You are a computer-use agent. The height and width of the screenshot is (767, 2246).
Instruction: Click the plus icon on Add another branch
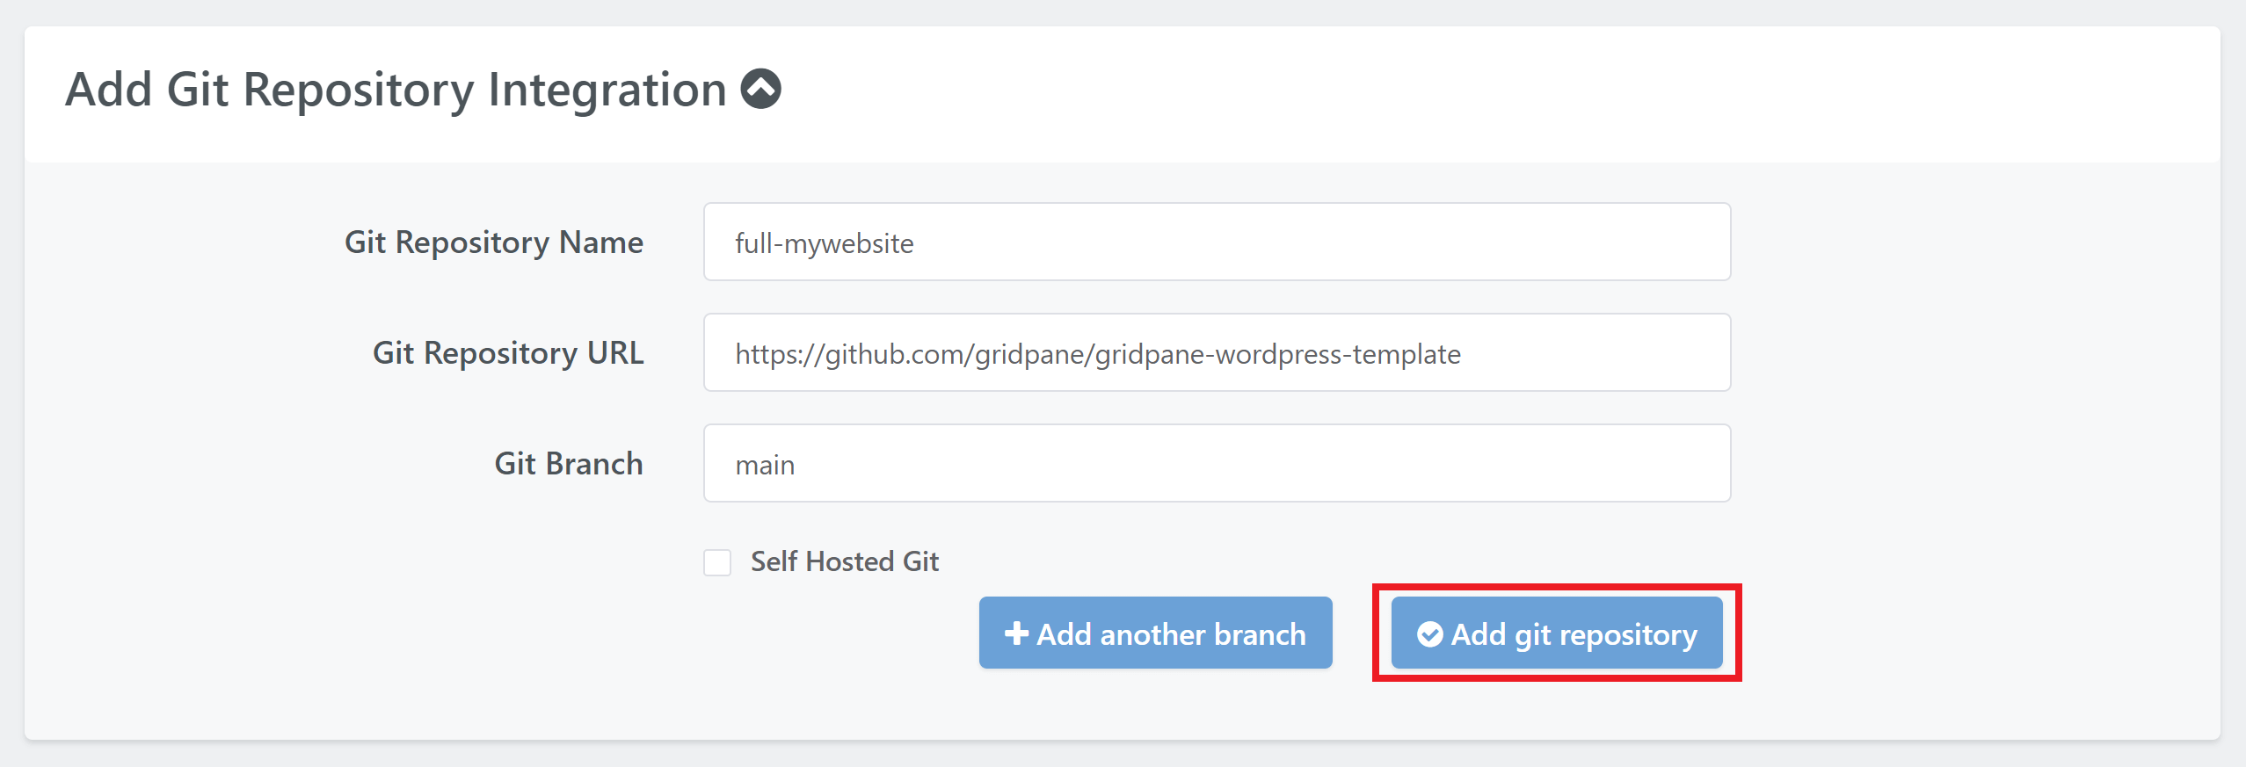pyautogui.click(x=1016, y=633)
